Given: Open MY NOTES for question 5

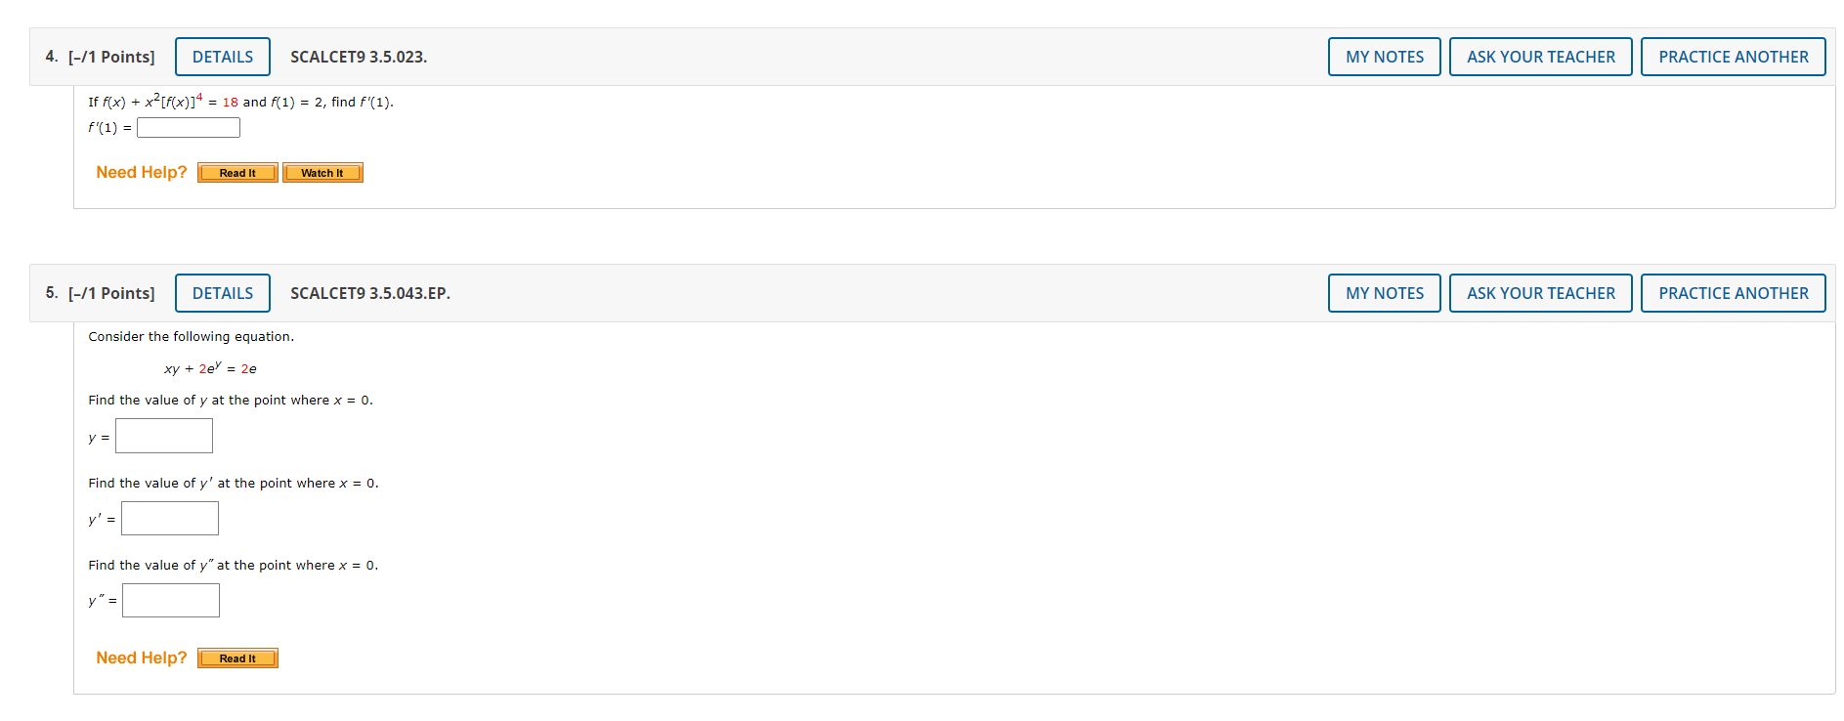Looking at the screenshot, I should pos(1383,292).
